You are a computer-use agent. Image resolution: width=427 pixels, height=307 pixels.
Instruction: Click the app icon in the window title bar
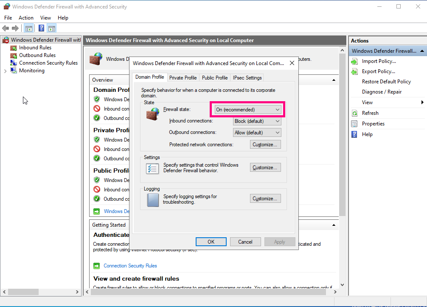point(7,6)
